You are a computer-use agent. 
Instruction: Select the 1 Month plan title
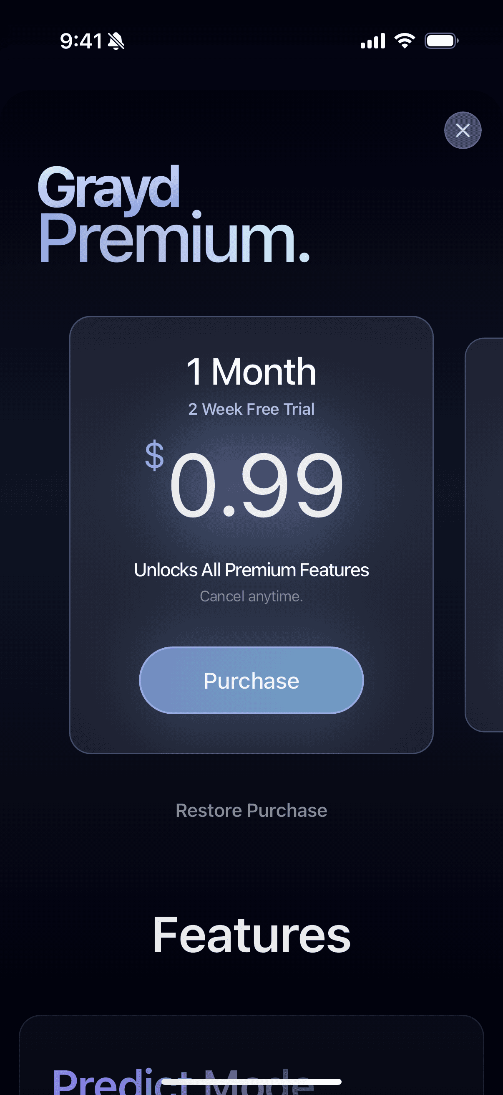(x=251, y=372)
